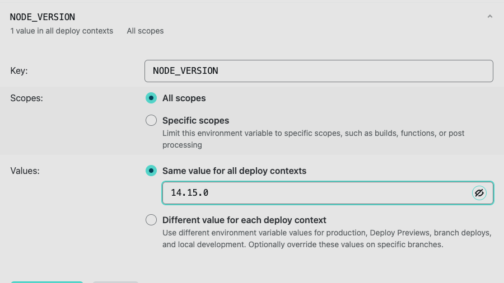Focus the value field showing 14.15.0
This screenshot has width=504, height=283.
[316, 193]
